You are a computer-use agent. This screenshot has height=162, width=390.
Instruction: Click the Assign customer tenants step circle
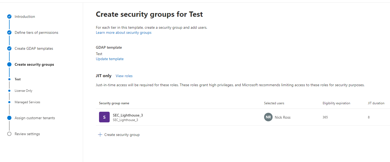tap(9, 118)
